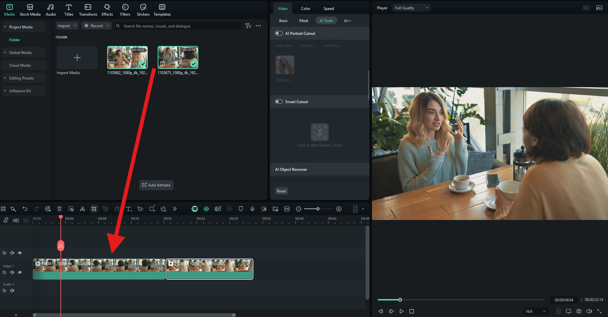The height and width of the screenshot is (317, 608).
Task: Mute the Video 1 track speaker
Action: click(12, 272)
